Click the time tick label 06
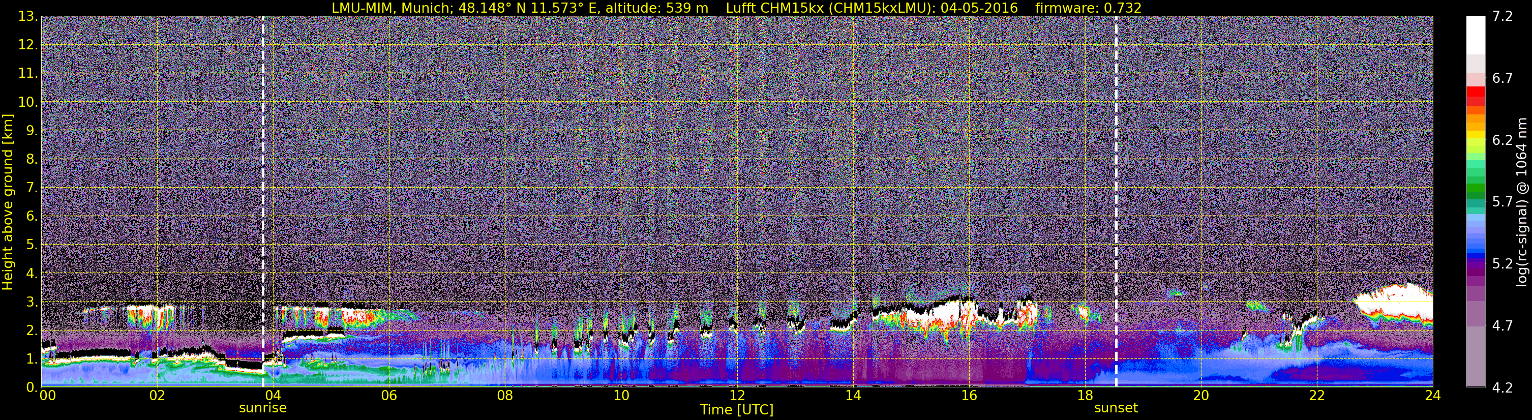This screenshot has width=1532, height=420. (x=389, y=396)
